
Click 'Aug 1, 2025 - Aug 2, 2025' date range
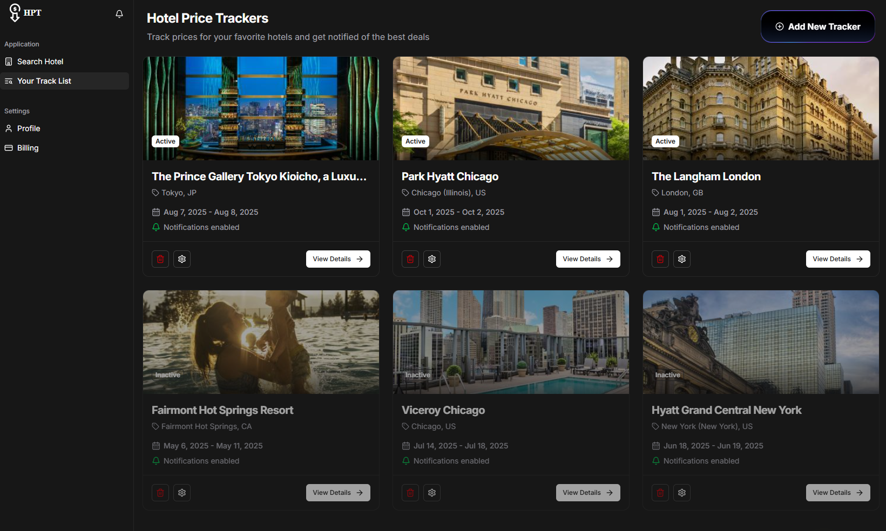(x=711, y=212)
